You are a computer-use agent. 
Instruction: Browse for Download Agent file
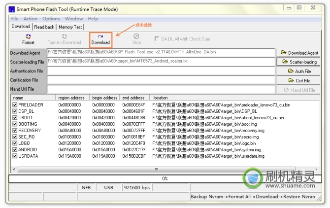click(x=299, y=53)
